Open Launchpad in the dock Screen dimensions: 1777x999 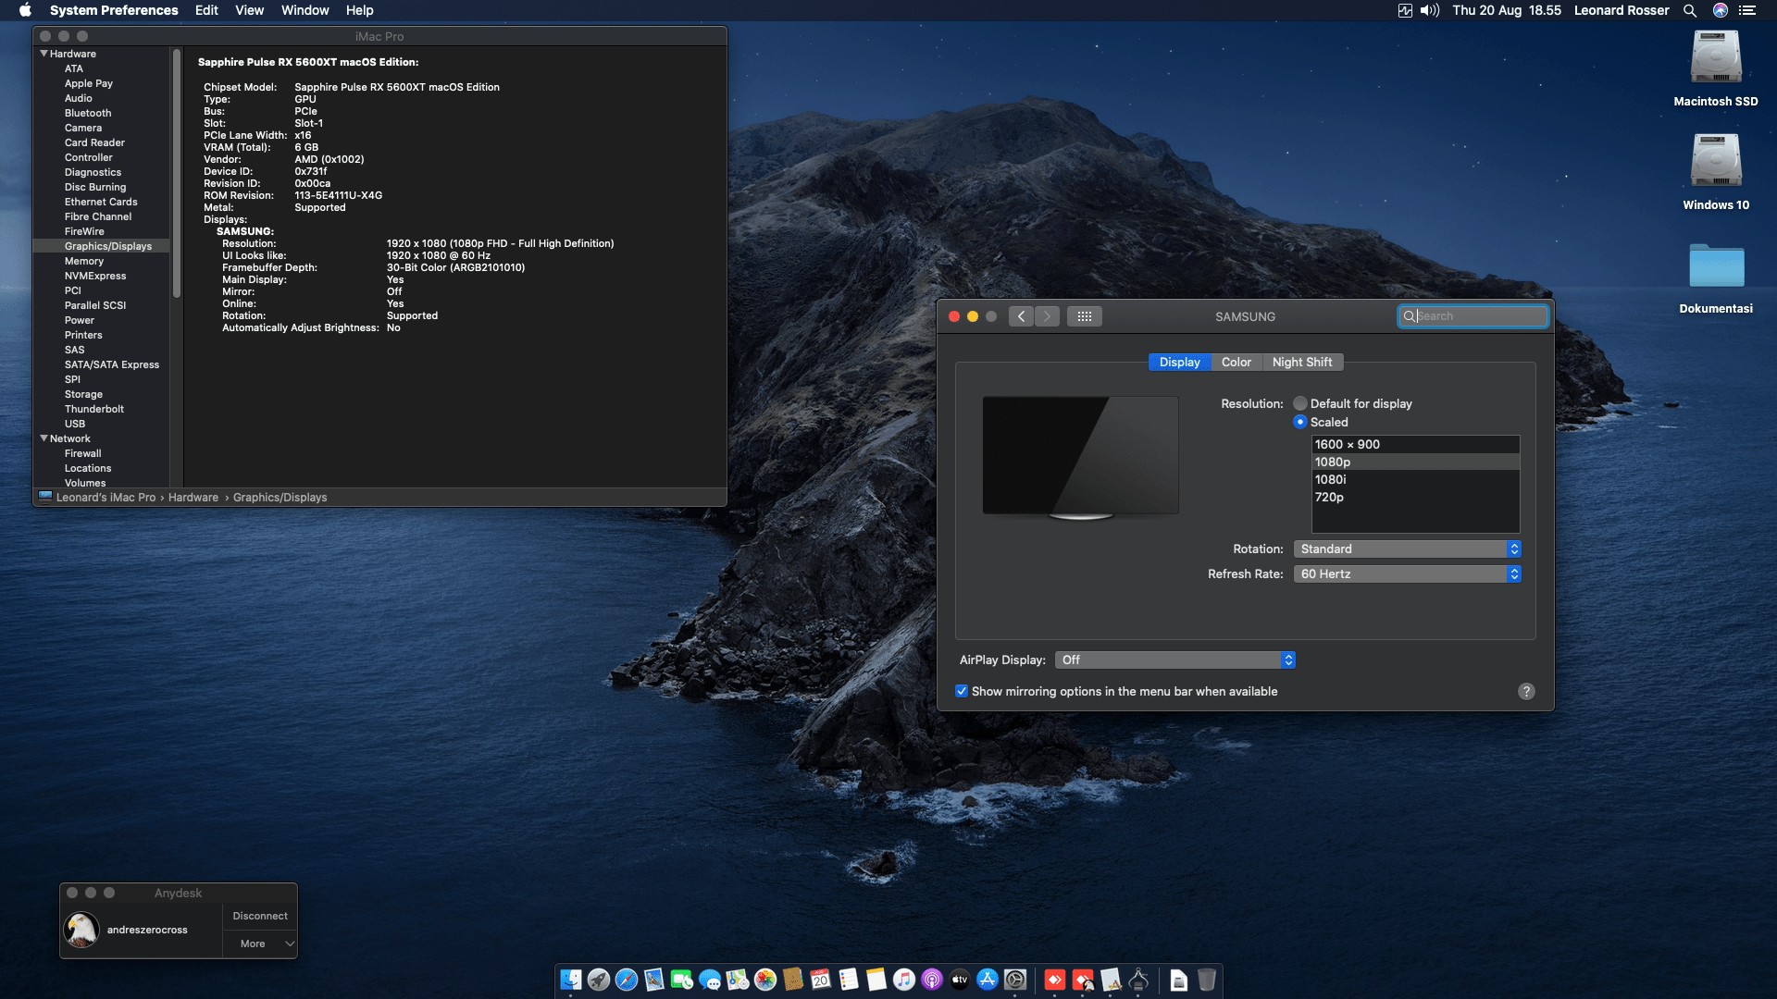tap(599, 980)
